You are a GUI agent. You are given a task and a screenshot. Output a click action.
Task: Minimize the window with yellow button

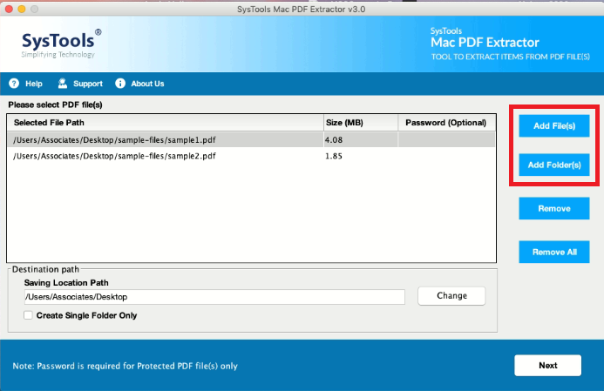(22, 9)
